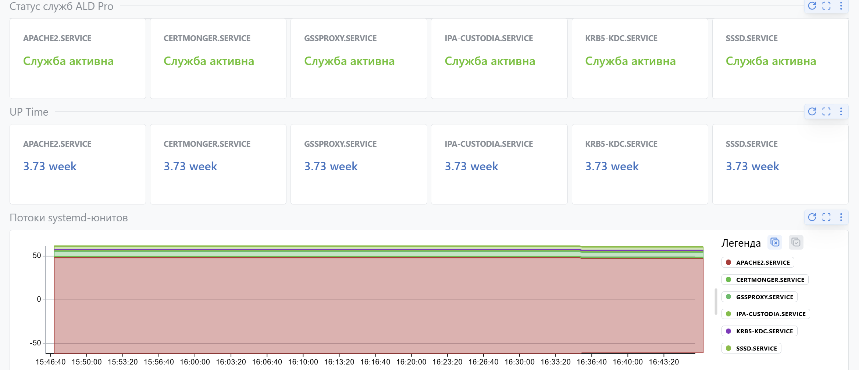Click the legend vertical scrollbar
The width and height of the screenshot is (859, 370).
tap(716, 301)
